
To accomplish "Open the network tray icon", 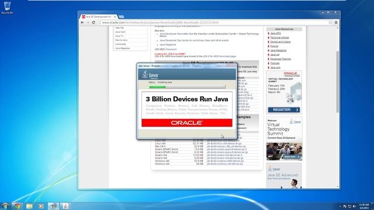I will pyautogui.click(x=349, y=206).
